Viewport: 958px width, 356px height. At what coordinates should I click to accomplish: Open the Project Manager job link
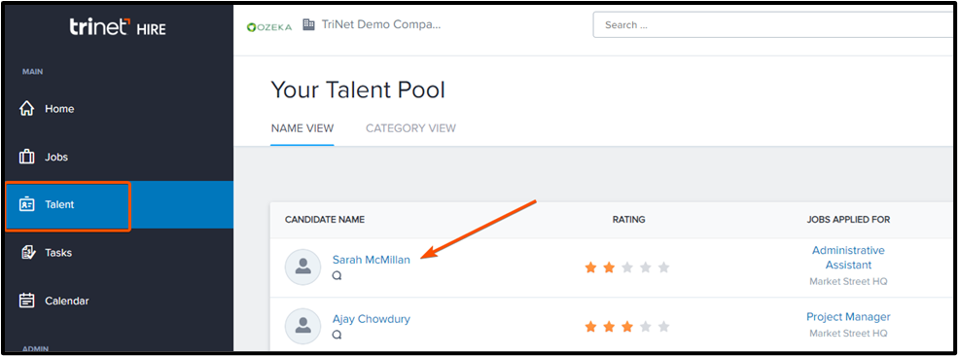pos(849,317)
